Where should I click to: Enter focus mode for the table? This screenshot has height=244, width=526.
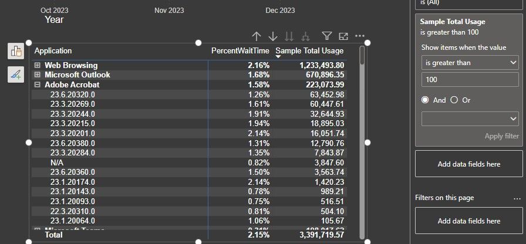(x=343, y=36)
